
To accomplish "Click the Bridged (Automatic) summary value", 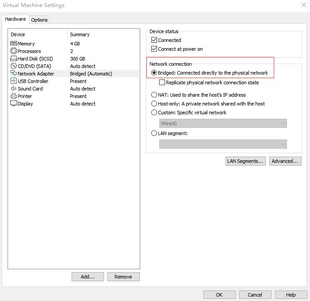I will click(x=91, y=74).
